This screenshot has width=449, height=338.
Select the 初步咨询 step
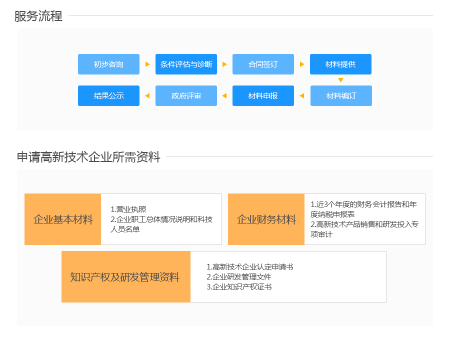point(108,64)
